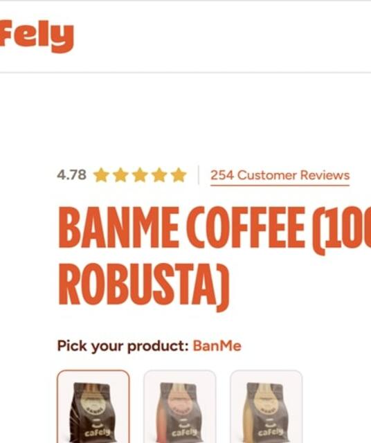Click the 4.78 rating score
Image resolution: width=371 pixels, height=443 pixels.
(x=71, y=175)
